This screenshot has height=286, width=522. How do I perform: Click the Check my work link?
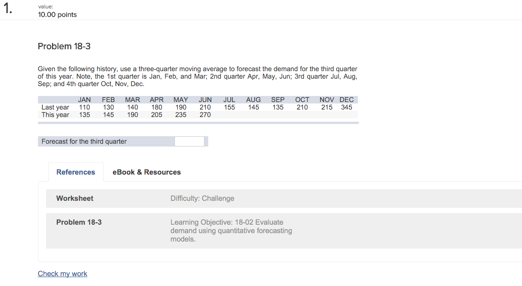pyautogui.click(x=62, y=274)
